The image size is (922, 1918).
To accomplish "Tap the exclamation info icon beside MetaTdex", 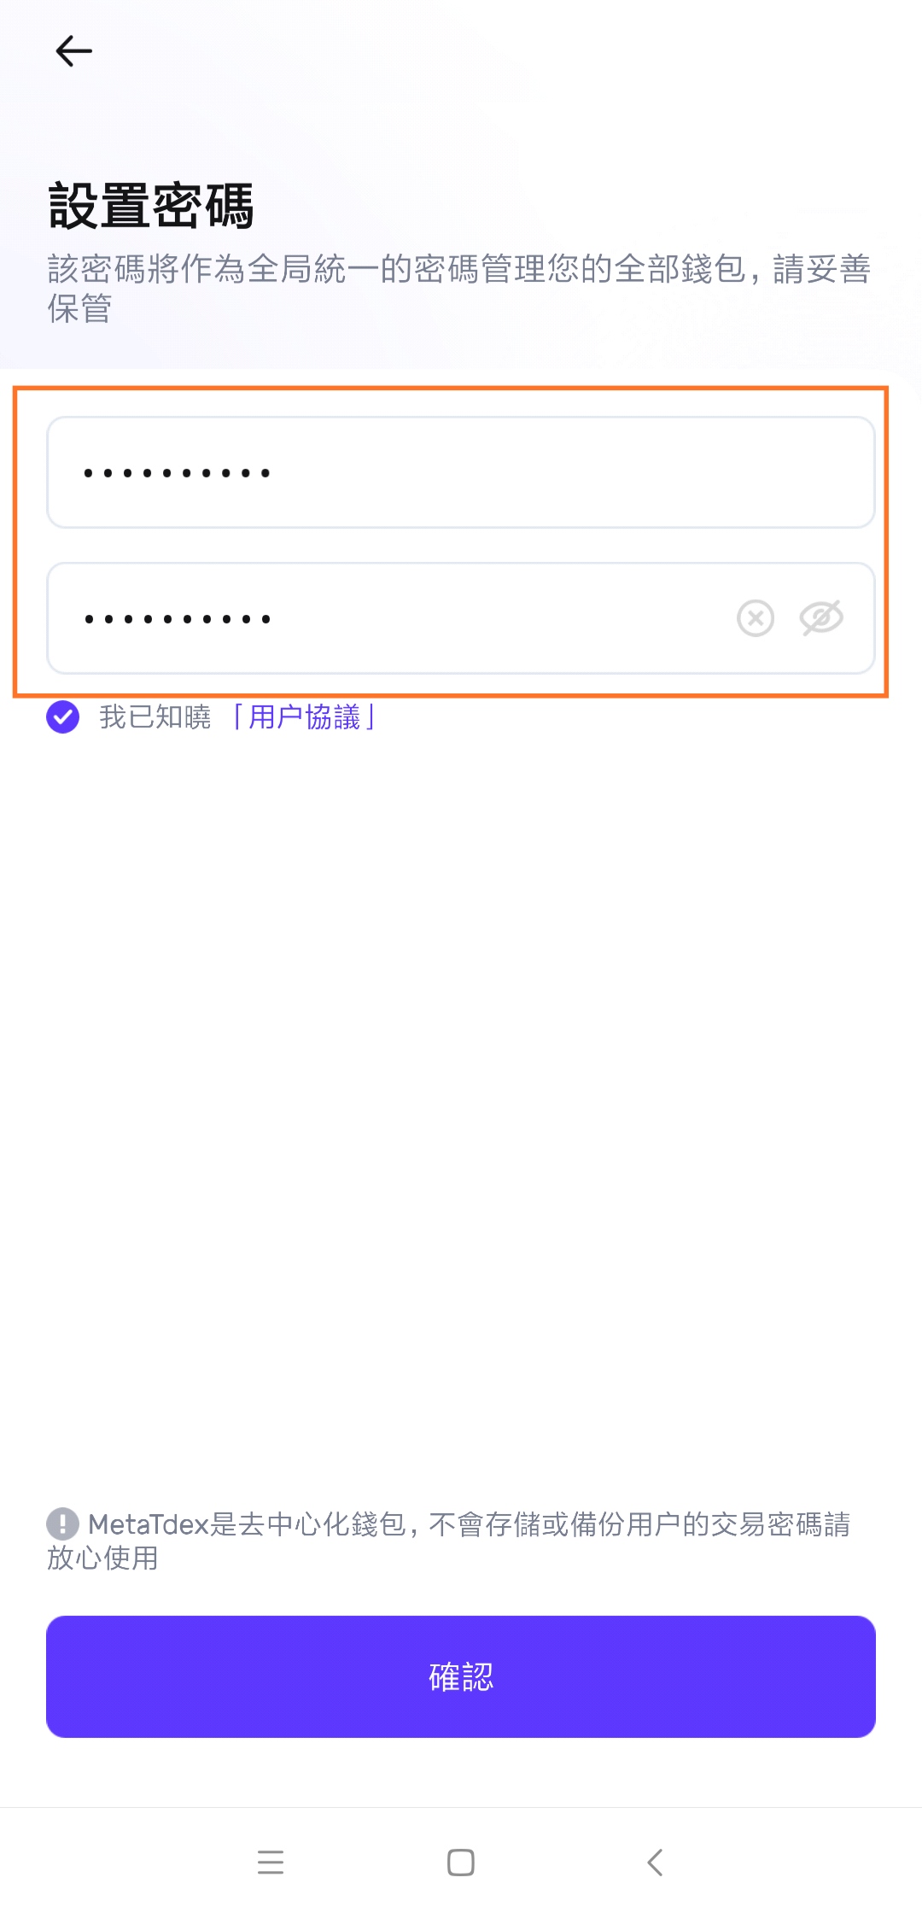I will click(62, 1524).
